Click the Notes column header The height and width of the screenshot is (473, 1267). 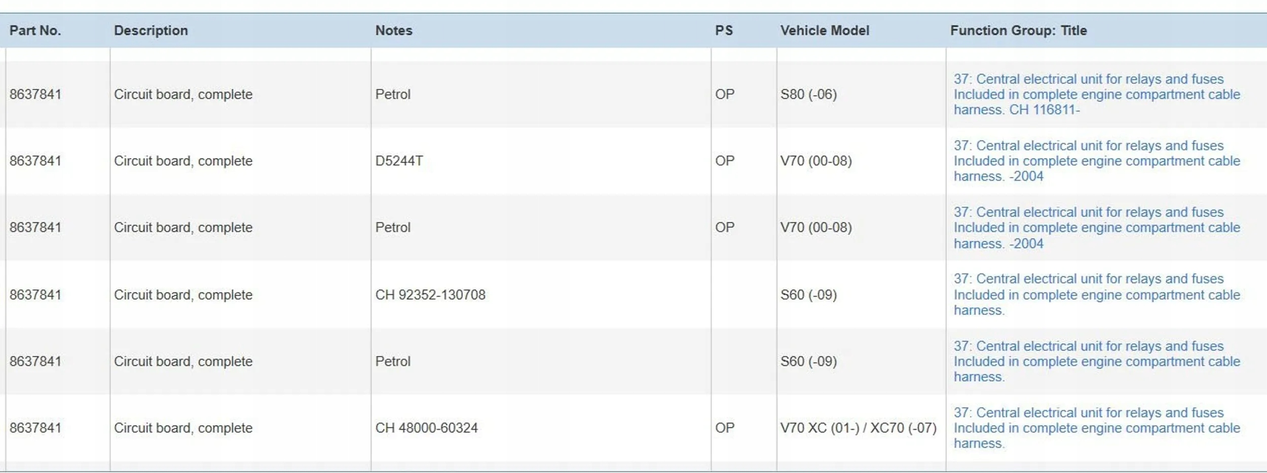pyautogui.click(x=393, y=30)
